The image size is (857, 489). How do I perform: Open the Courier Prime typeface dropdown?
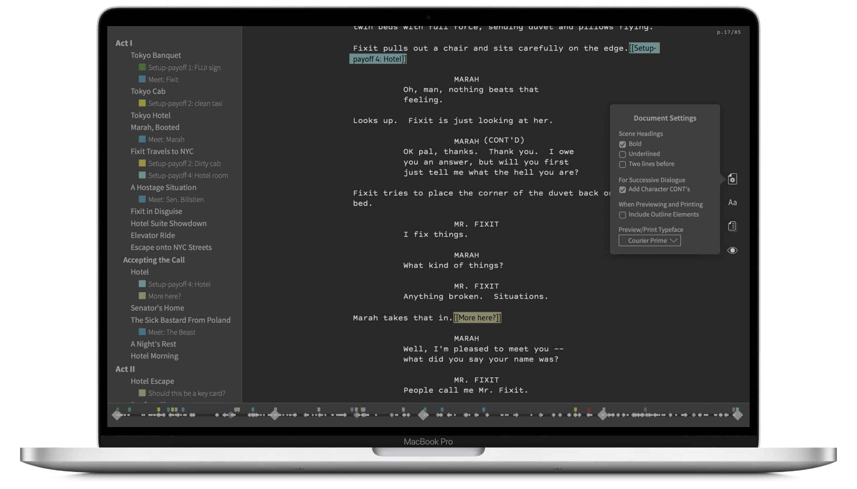649,240
